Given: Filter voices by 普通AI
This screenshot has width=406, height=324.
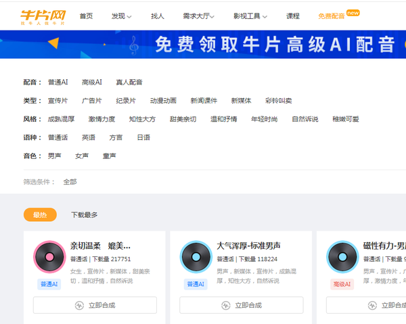Looking at the screenshot, I should 58,83.
